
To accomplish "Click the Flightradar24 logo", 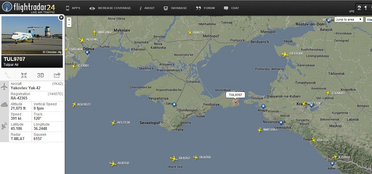I will [x=28, y=8].
